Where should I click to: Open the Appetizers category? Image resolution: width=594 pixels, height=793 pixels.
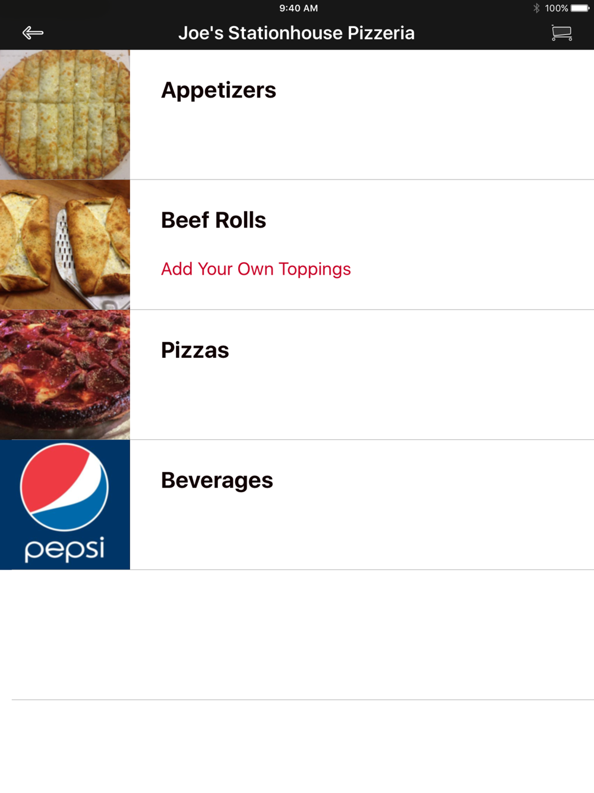pyautogui.click(x=219, y=90)
